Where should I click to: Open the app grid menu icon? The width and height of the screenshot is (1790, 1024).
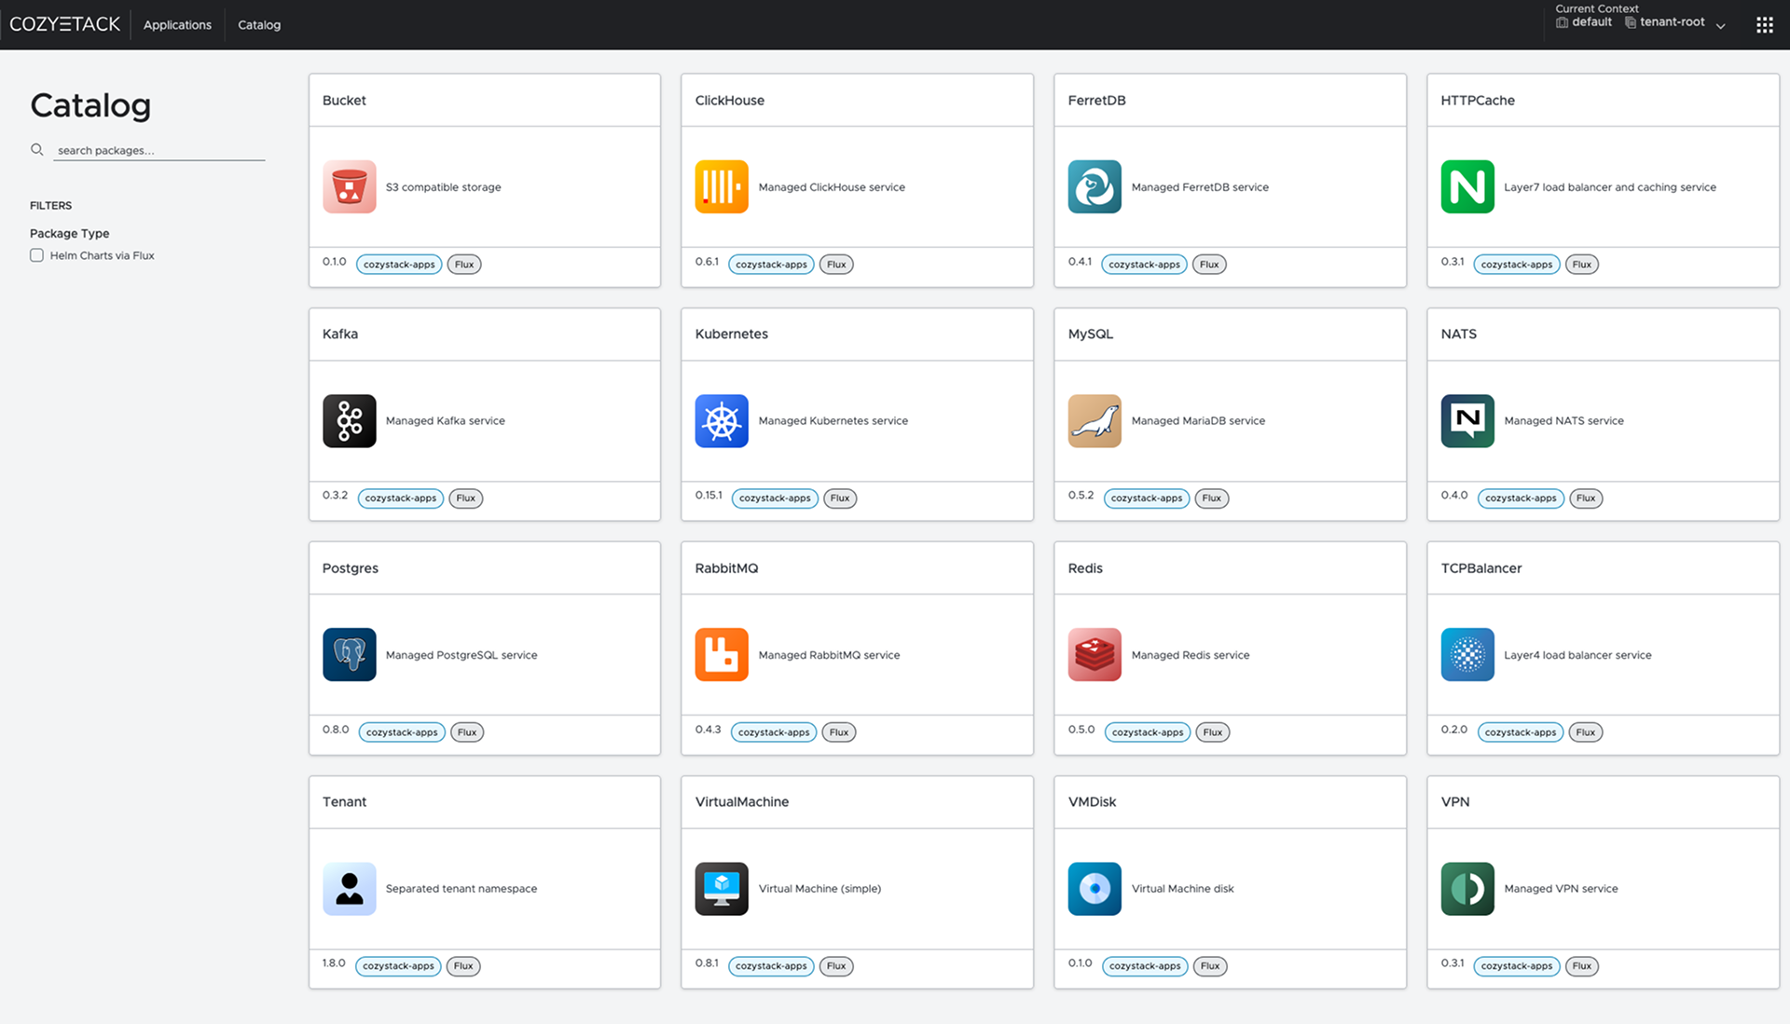[x=1765, y=25]
